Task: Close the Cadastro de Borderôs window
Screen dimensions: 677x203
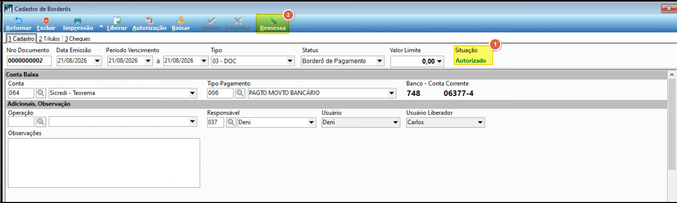Action: click(x=668, y=8)
